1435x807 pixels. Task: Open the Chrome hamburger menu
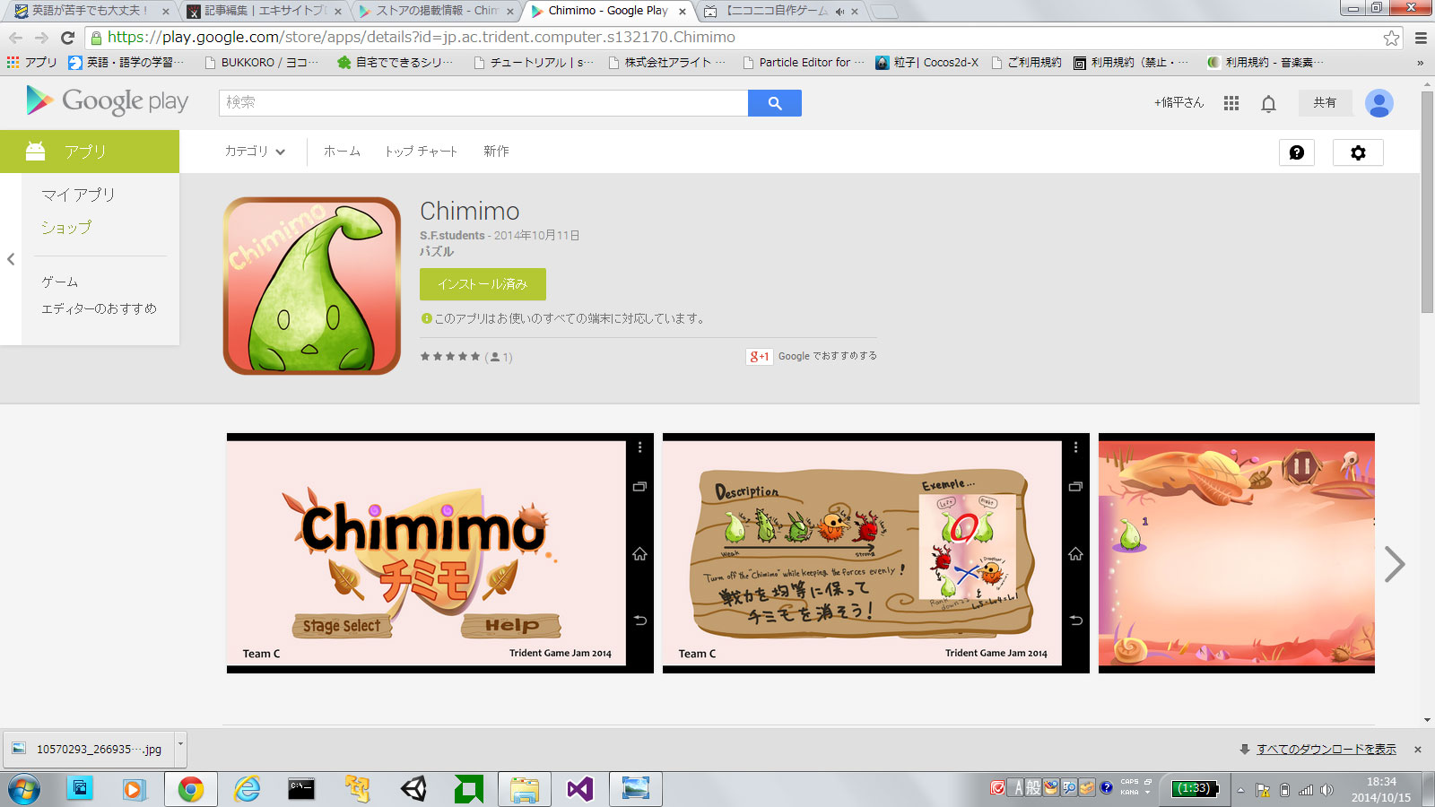tap(1421, 38)
